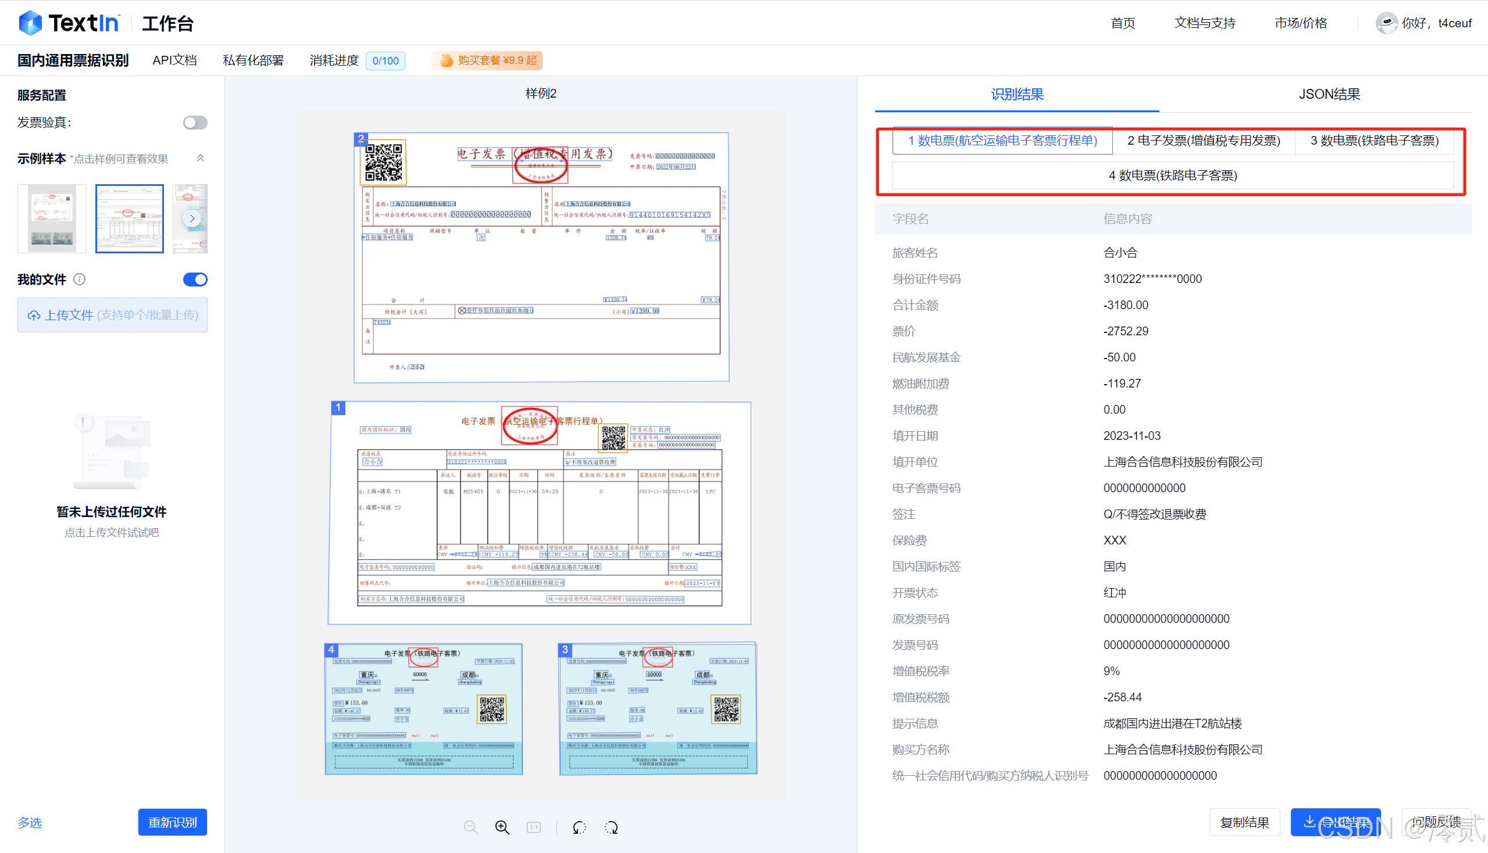
Task: Click the 1:1 actual size icon
Action: (533, 827)
